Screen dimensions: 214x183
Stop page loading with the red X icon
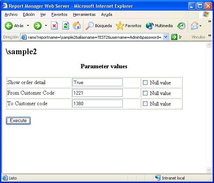[x=54, y=26]
